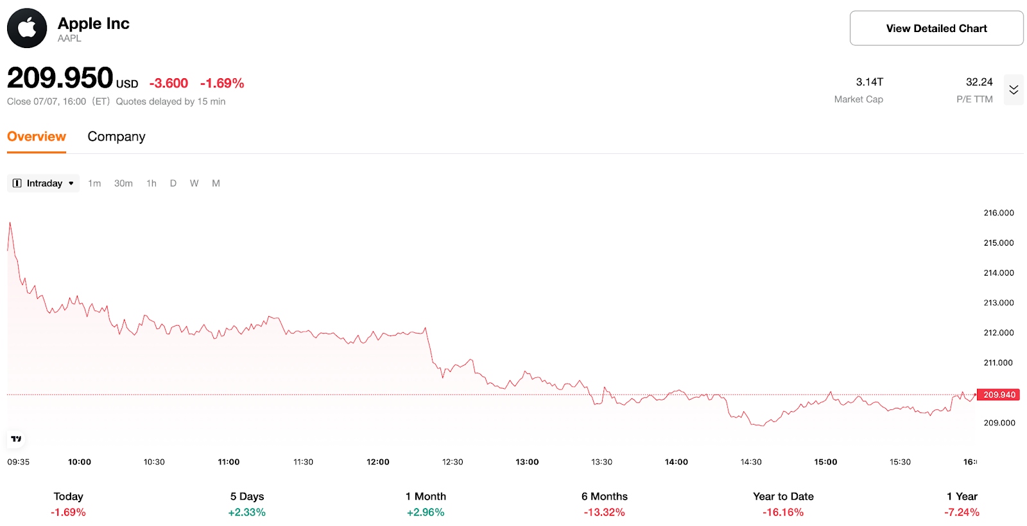Viewport: 1027px width, 526px height.
Task: Open the Overview tab
Action: pyautogui.click(x=36, y=136)
